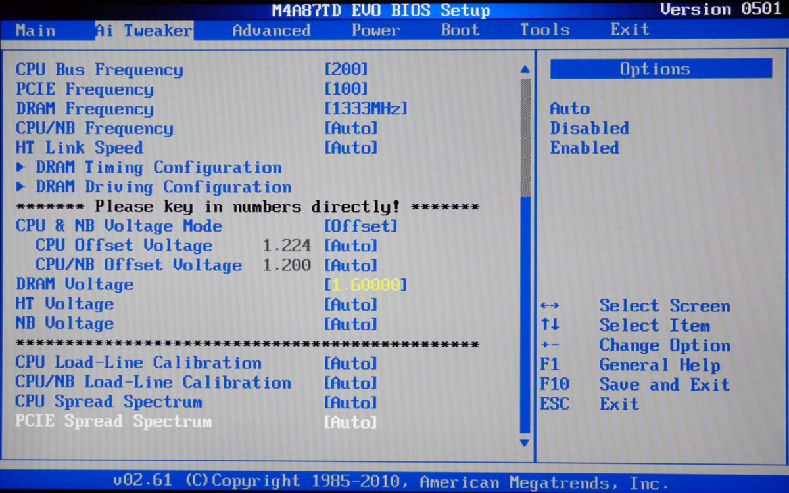Select the CPU & NB Voltage Mode label
This screenshot has width=789, height=493.
[x=119, y=226]
